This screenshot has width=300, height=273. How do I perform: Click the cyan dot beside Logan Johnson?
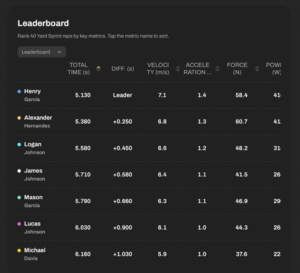click(x=19, y=145)
